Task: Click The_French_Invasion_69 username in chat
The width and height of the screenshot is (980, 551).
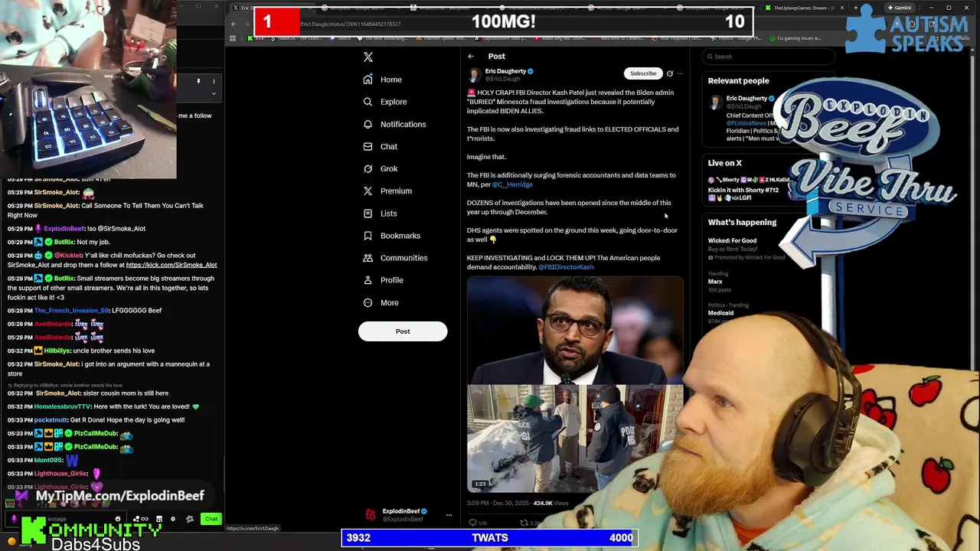Action: (x=71, y=311)
